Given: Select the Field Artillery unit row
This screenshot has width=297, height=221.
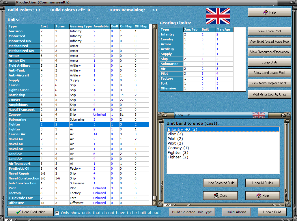Looking at the screenshot, I should (78, 65).
